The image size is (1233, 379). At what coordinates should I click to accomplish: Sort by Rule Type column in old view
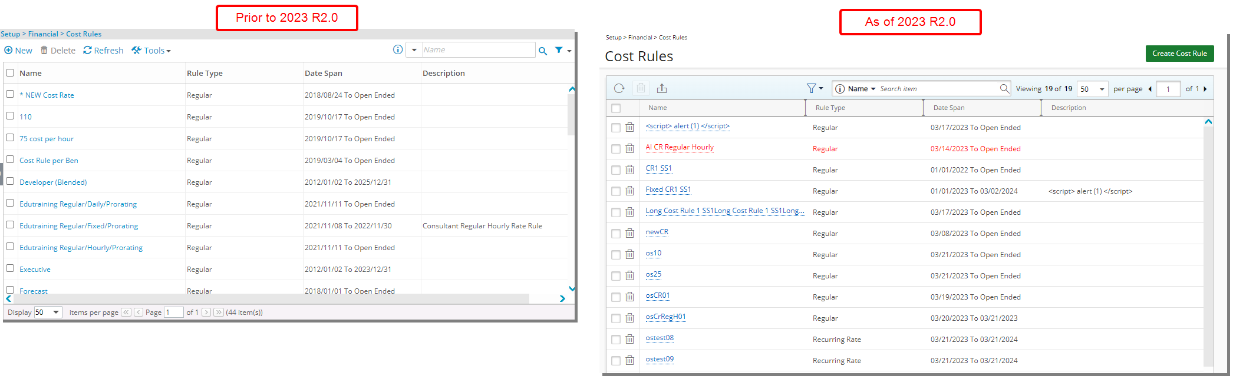click(205, 74)
